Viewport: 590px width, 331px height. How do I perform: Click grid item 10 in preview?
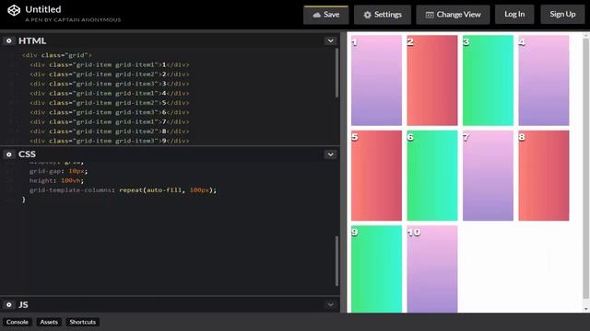(x=432, y=269)
